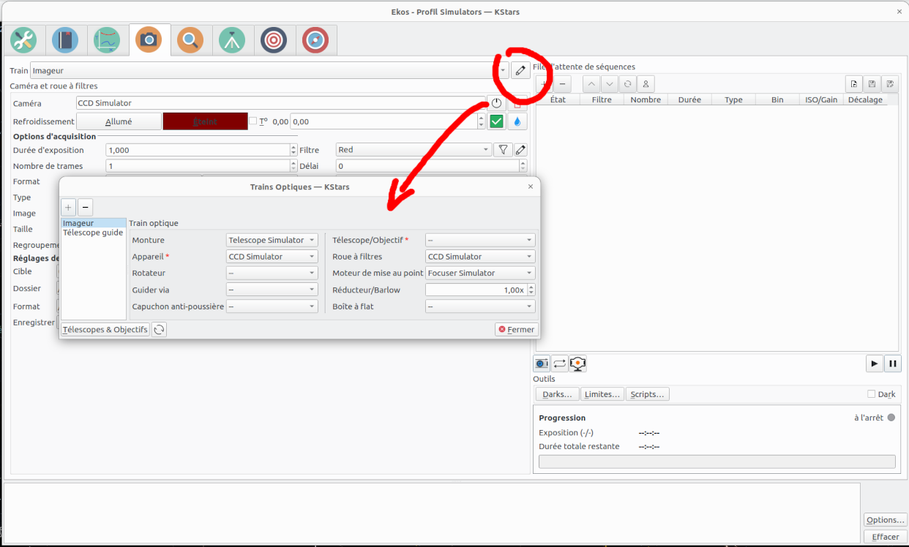Add a train with the plus button in Trains Optiques
The height and width of the screenshot is (547, 909).
point(68,207)
